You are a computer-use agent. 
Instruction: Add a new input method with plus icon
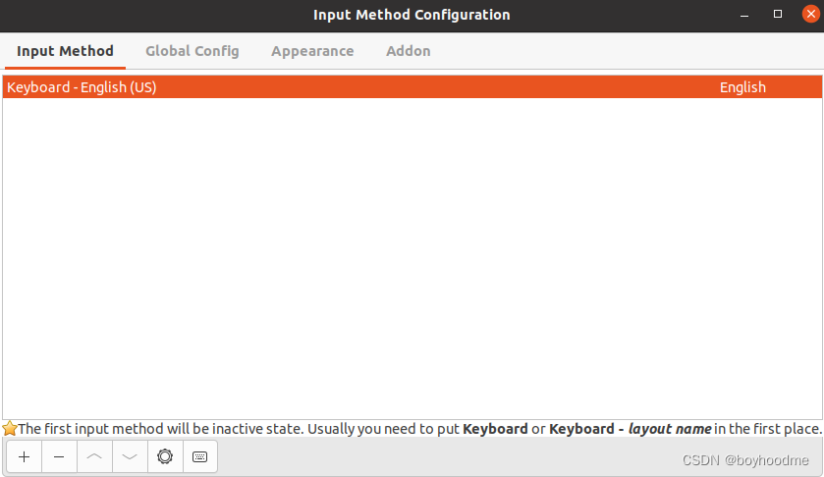pyautogui.click(x=25, y=457)
